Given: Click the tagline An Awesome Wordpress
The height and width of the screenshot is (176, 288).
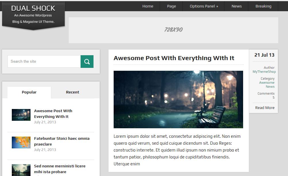Looking at the screenshot, I should [x=33, y=16].
